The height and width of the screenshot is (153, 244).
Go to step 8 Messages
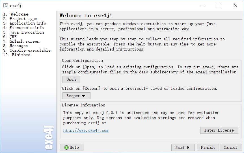15,46
